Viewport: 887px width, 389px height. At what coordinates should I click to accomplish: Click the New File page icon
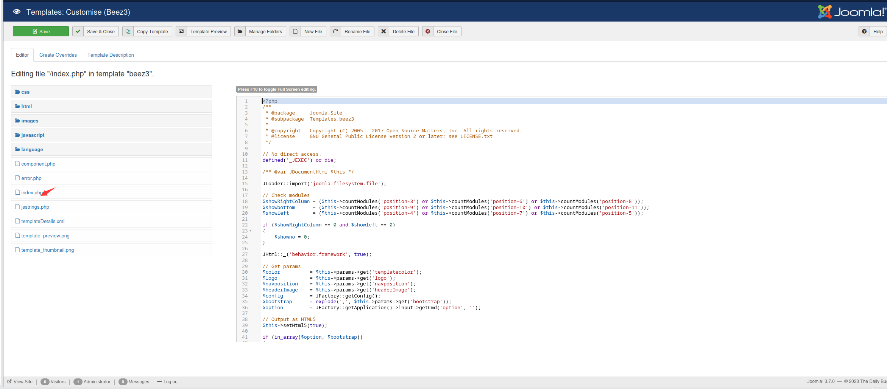pos(295,31)
